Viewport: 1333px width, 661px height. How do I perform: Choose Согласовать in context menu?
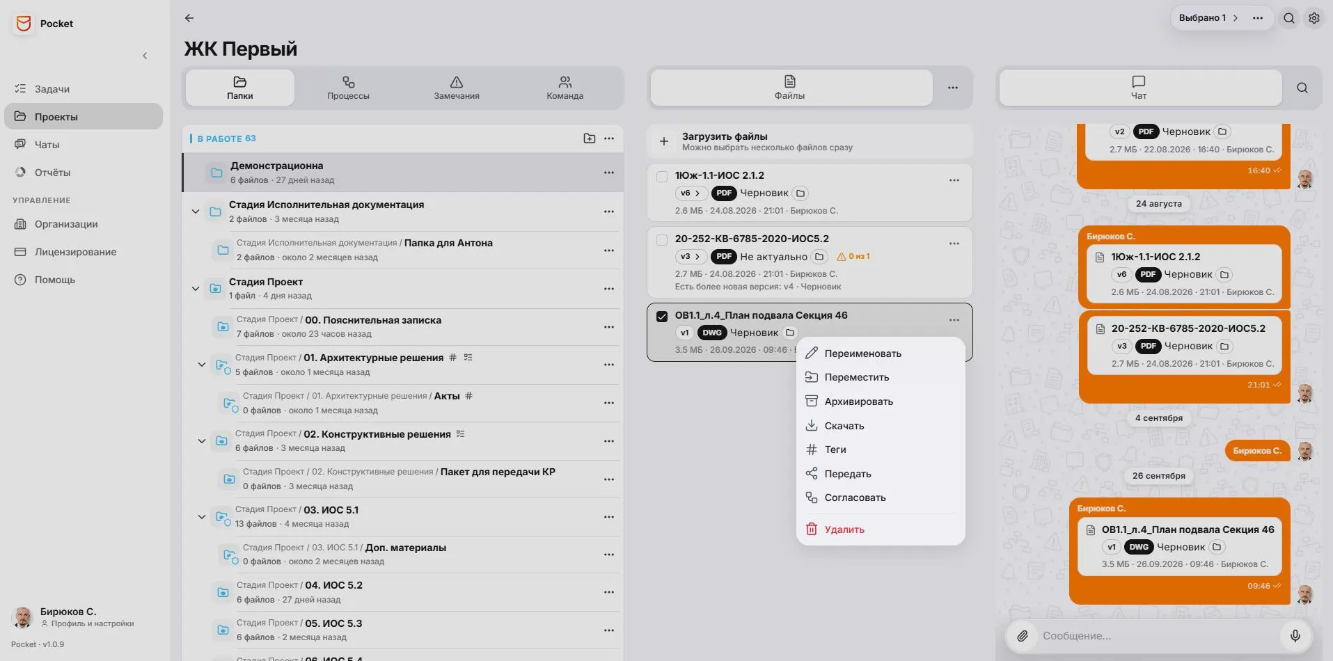[881, 497]
